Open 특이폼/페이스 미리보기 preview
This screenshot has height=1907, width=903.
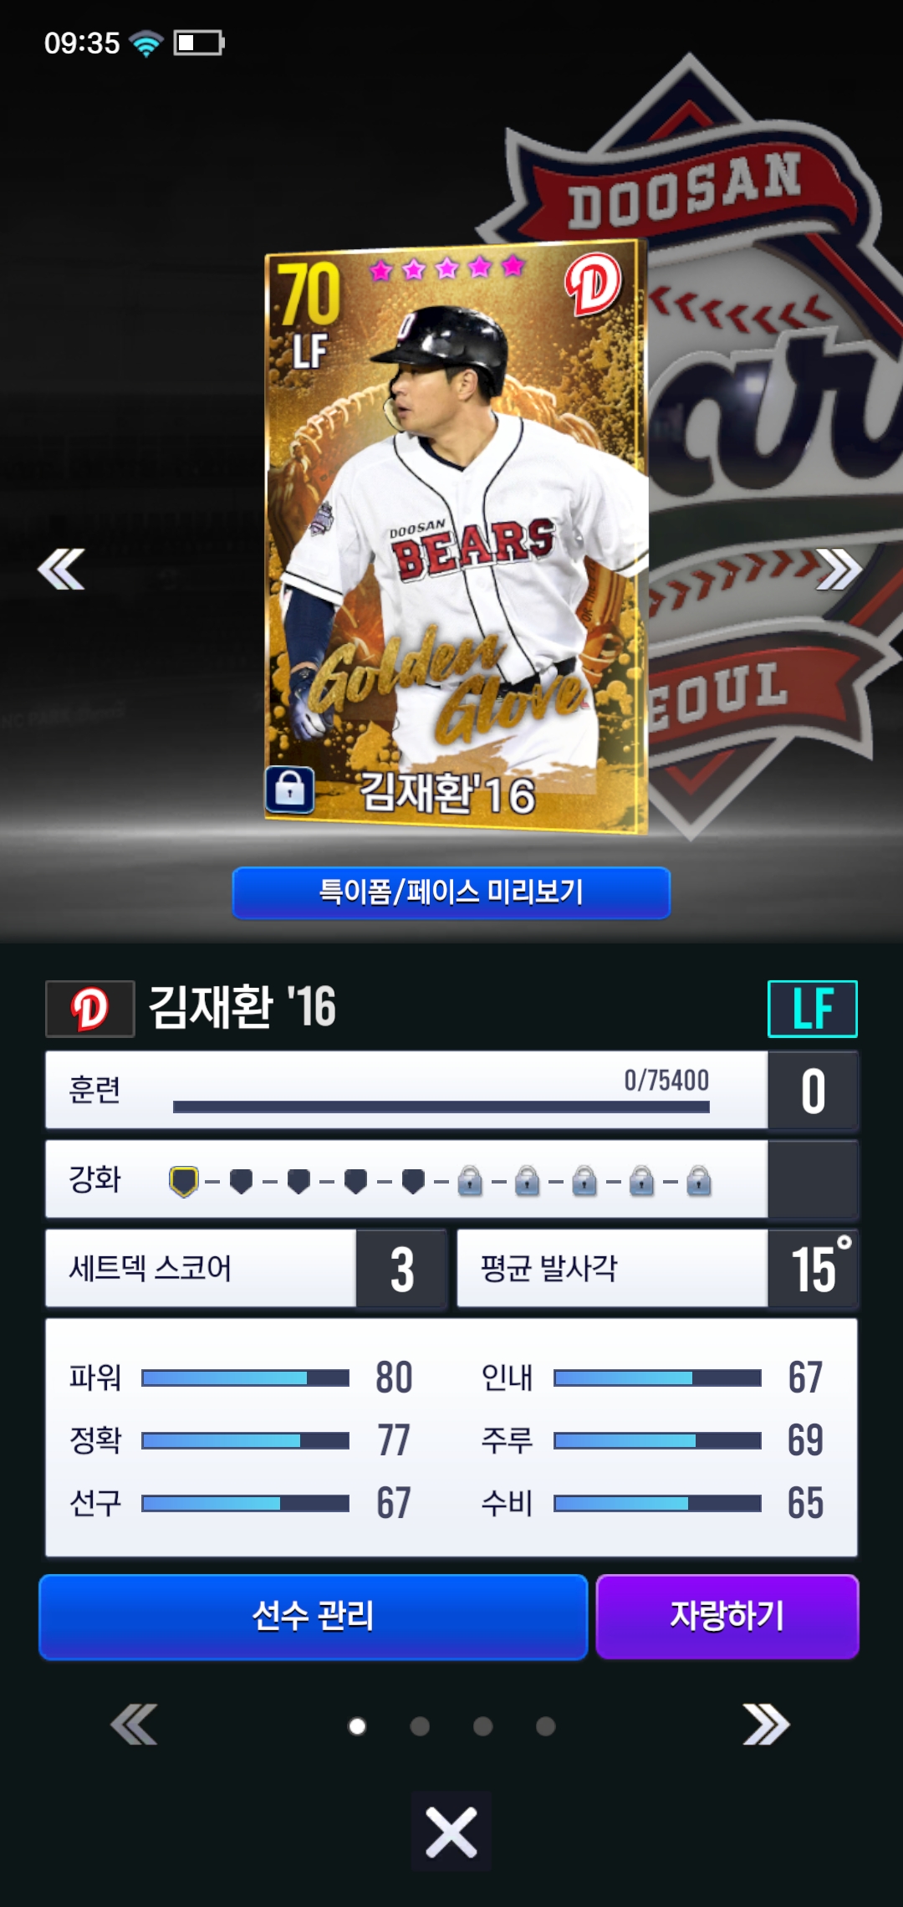pyautogui.click(x=451, y=892)
